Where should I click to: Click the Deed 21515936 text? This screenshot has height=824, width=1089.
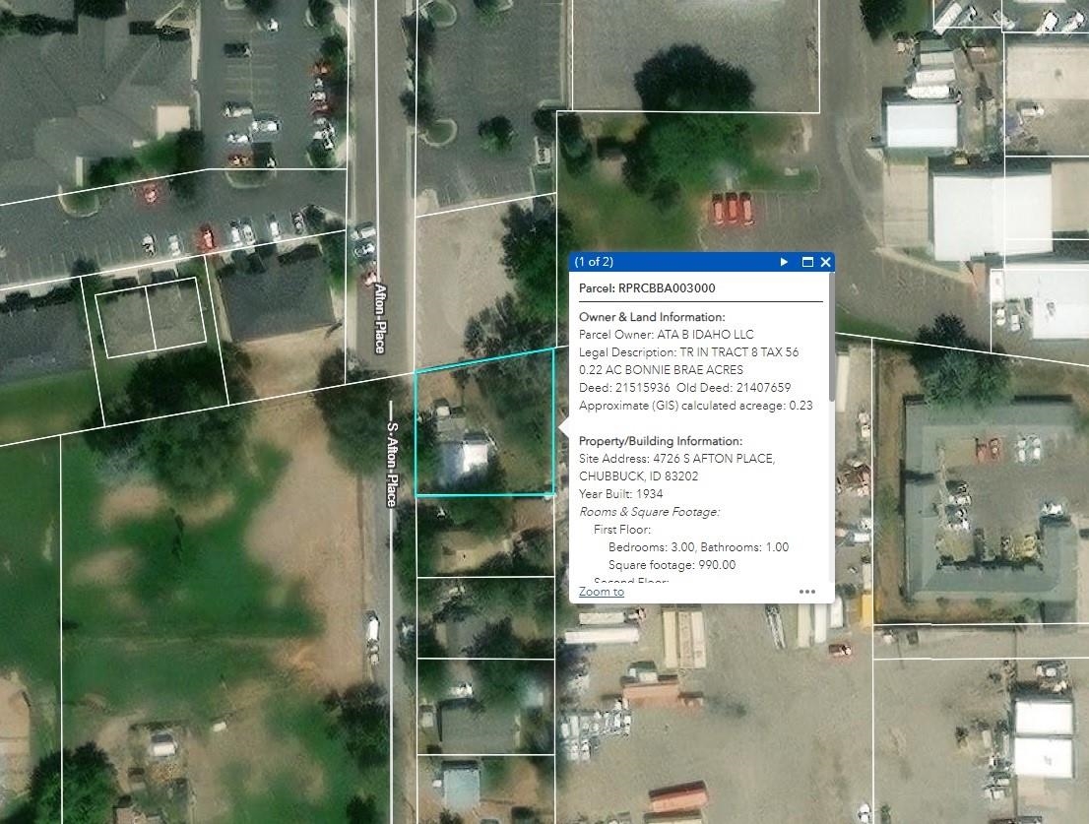tap(624, 388)
